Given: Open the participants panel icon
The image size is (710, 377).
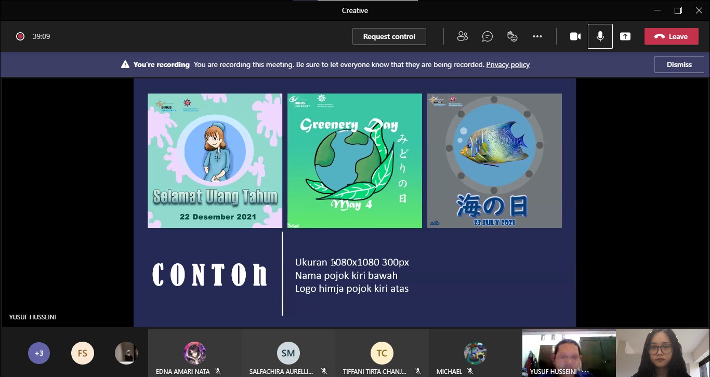Looking at the screenshot, I should coord(462,36).
